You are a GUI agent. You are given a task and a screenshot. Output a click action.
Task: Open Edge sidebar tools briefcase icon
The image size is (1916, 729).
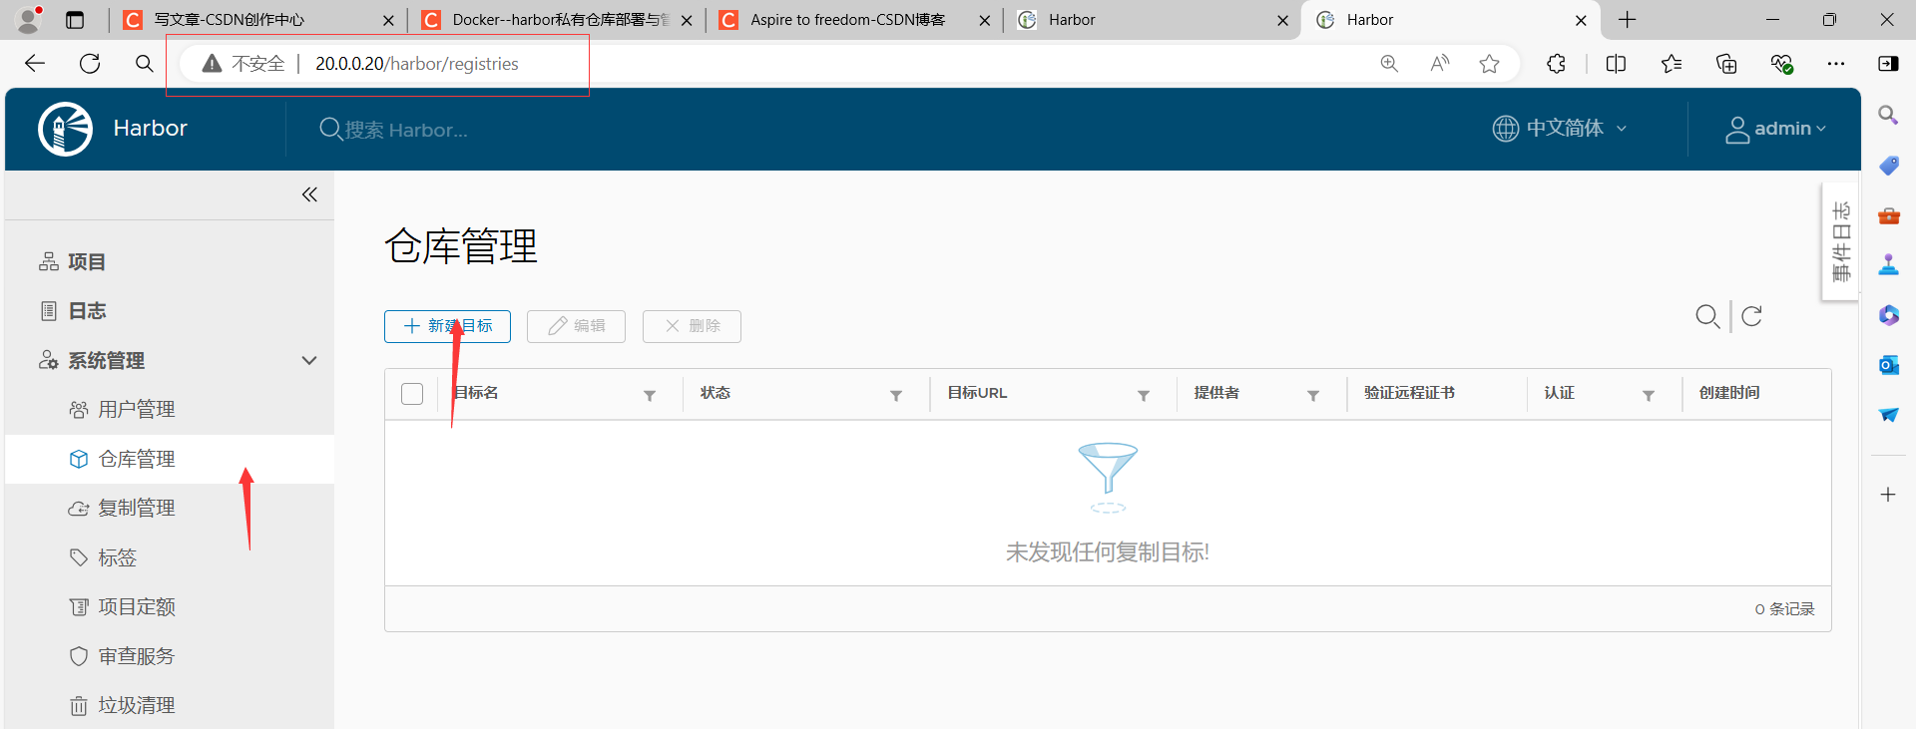click(1888, 215)
